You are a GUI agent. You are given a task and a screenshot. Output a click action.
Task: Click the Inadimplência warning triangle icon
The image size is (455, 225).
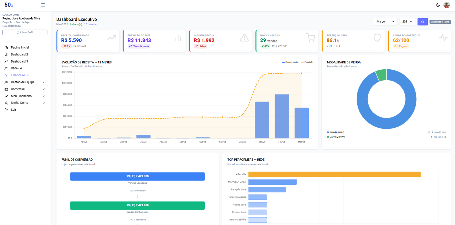[244, 38]
